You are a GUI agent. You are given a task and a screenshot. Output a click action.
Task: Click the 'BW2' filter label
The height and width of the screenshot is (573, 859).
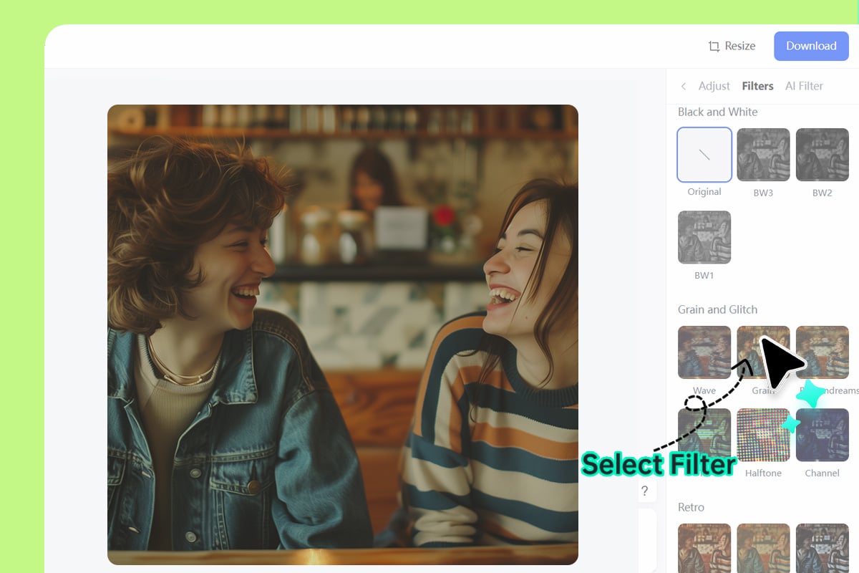coord(822,193)
